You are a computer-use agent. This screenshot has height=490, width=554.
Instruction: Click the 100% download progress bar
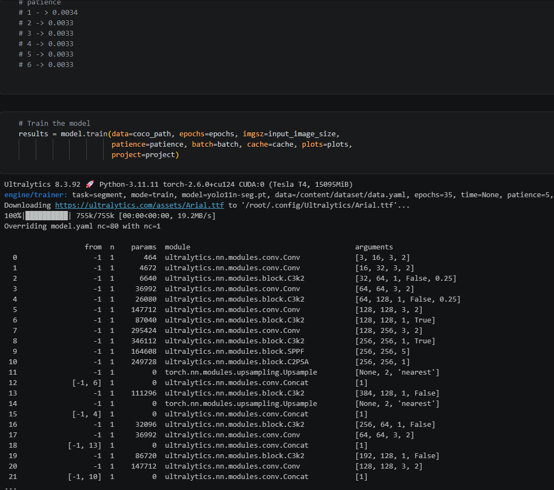pos(47,216)
